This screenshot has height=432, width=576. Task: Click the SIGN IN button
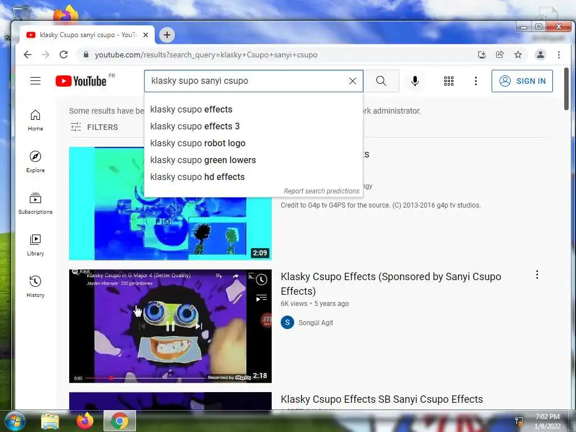[x=522, y=81]
